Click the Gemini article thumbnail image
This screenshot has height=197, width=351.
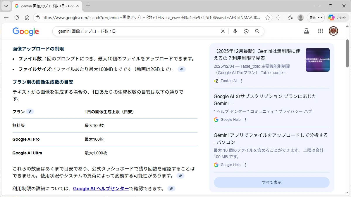coord(317,60)
